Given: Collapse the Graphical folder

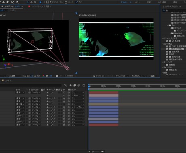Looking at the screenshot, I should click(171, 33).
